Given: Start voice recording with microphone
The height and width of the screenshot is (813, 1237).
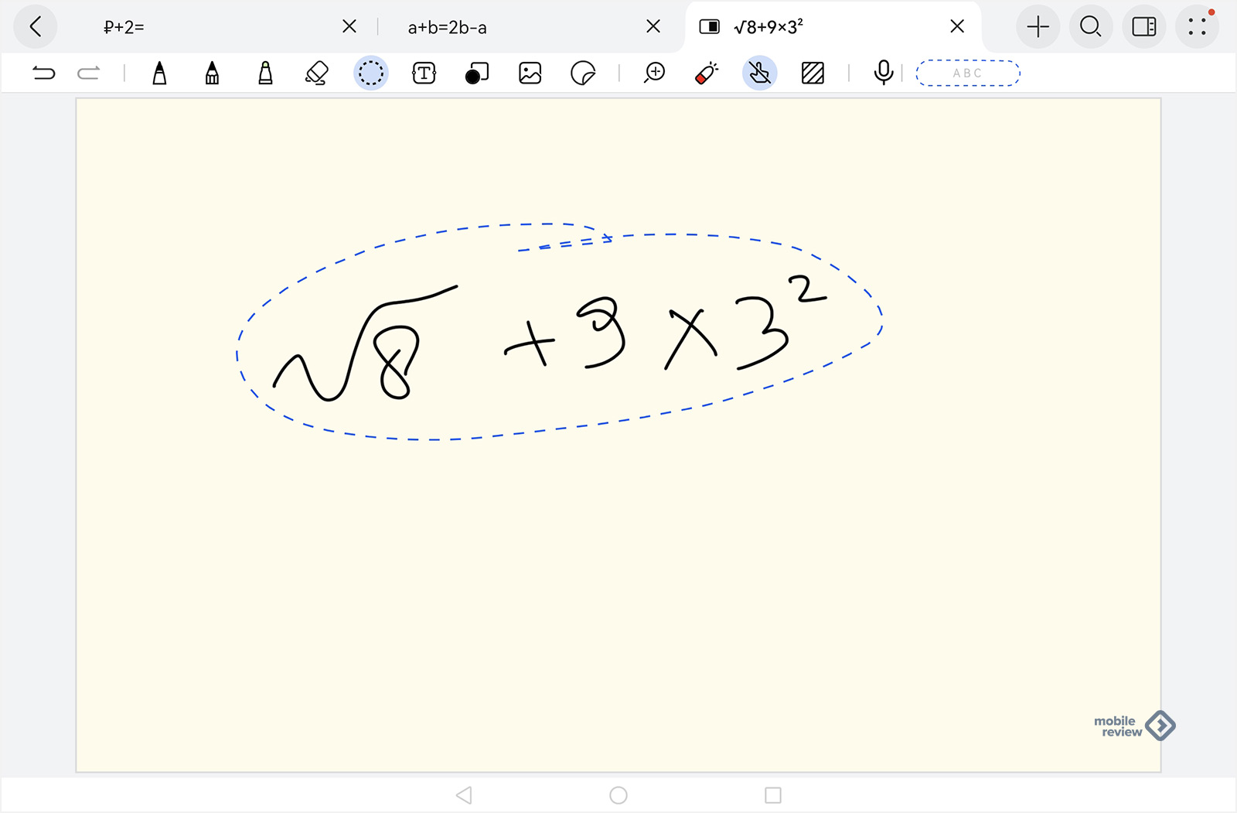Looking at the screenshot, I should click(x=883, y=73).
